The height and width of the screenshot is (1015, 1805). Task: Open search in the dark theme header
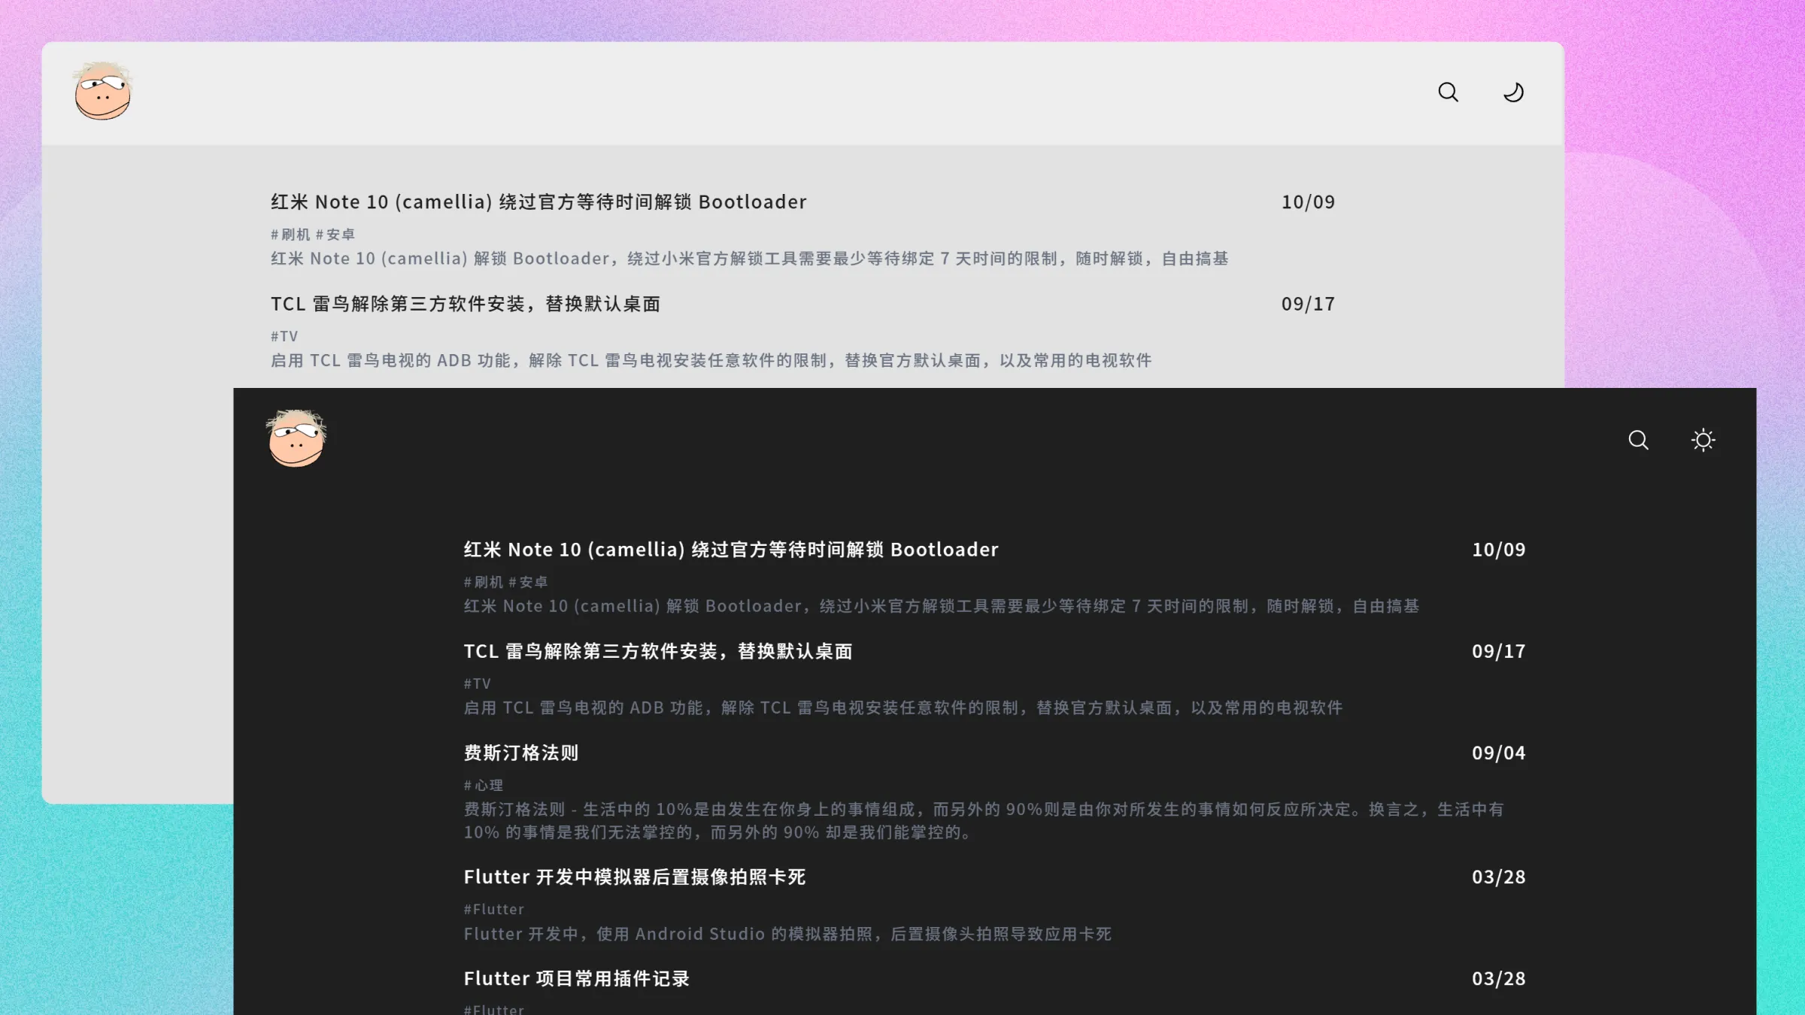1638,440
